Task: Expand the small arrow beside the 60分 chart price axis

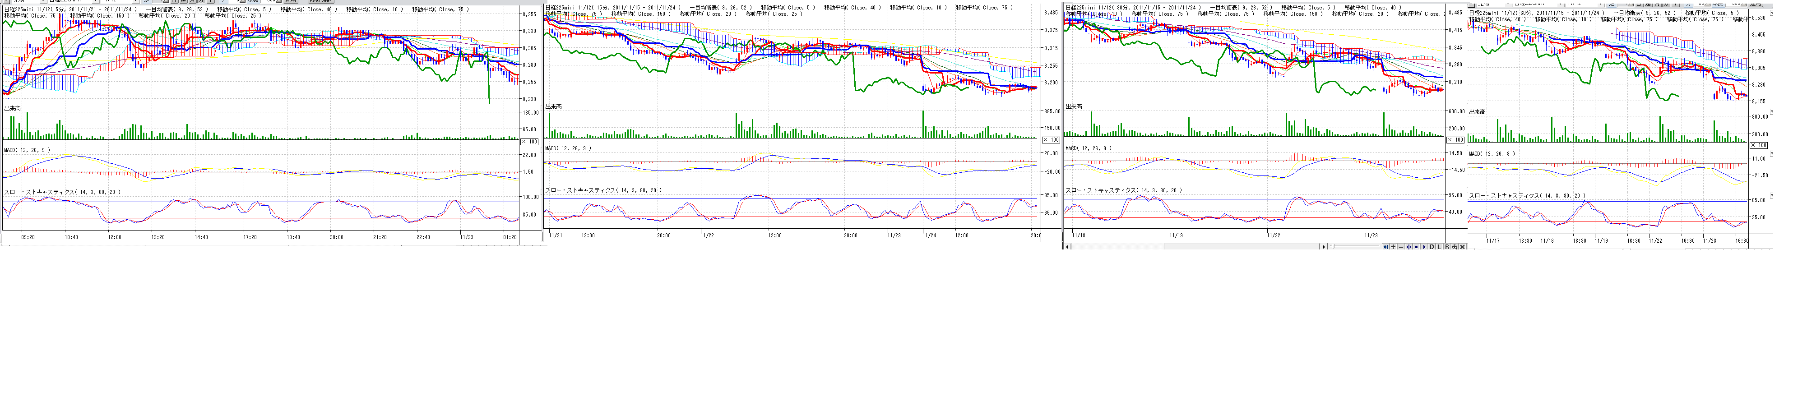Action: (x=1771, y=111)
